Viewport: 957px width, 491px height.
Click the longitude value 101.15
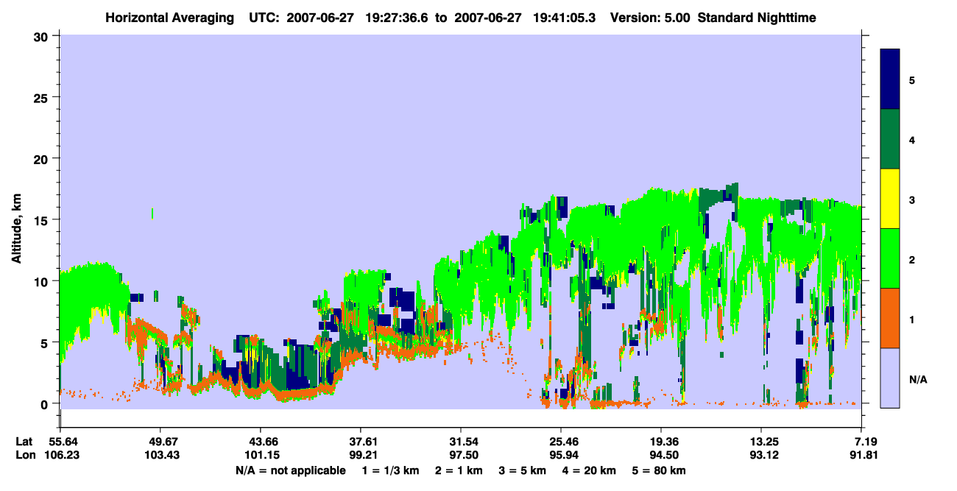tap(261, 456)
